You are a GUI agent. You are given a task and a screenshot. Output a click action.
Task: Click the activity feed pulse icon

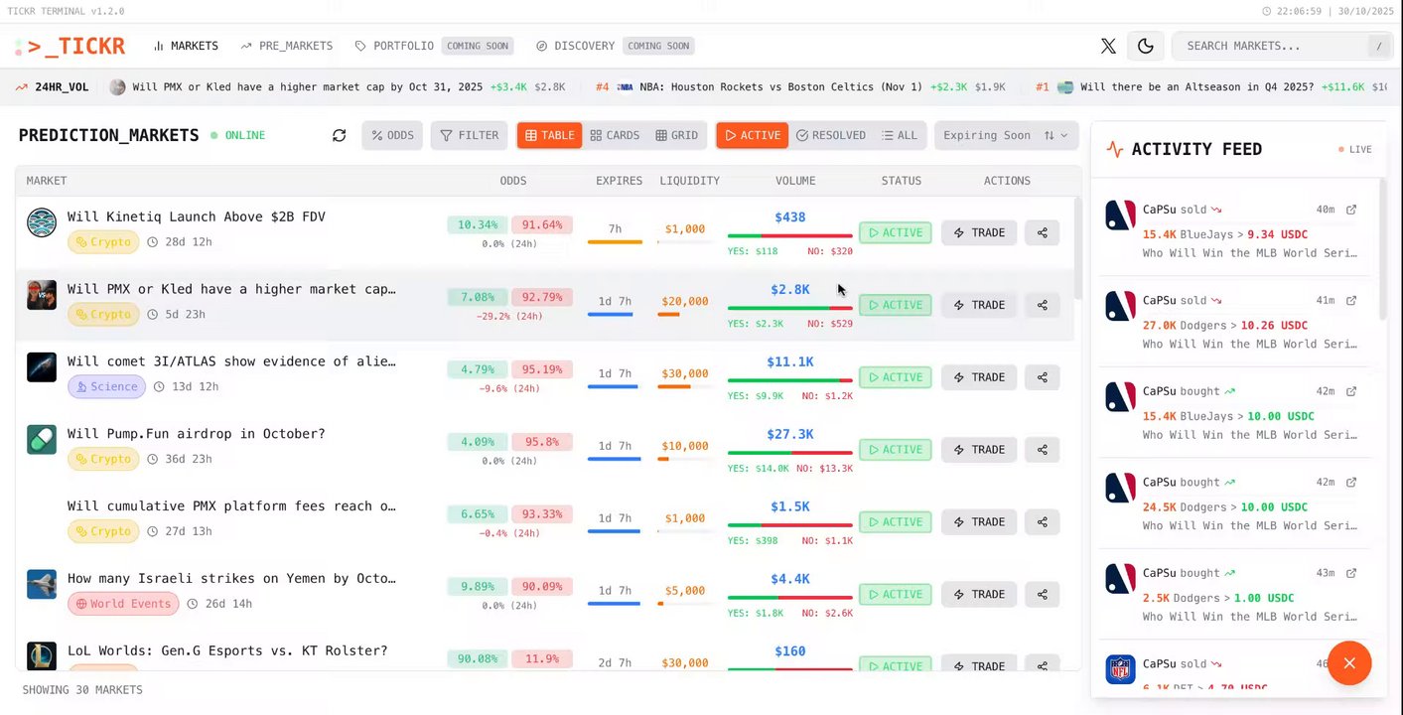coord(1114,150)
